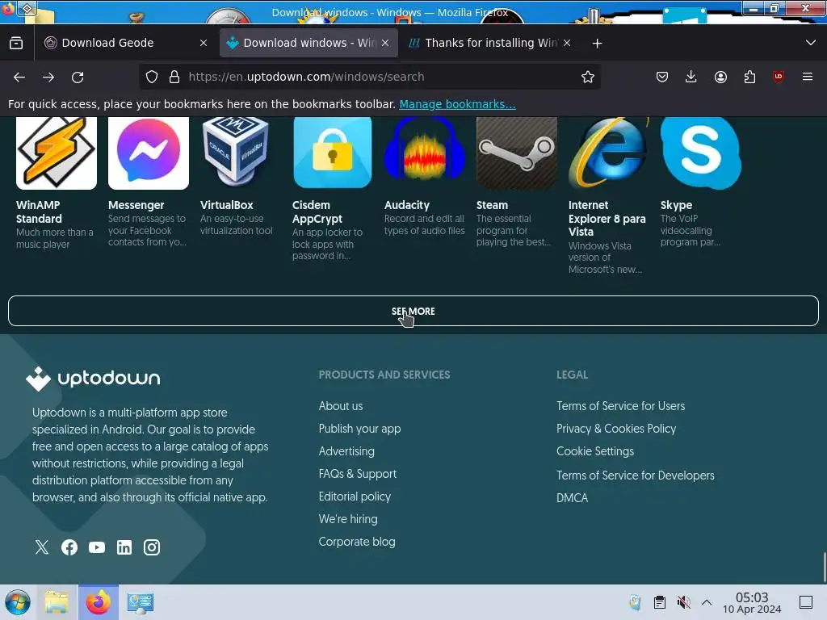Open the Manage bookmarks link
This screenshot has width=827, height=620.
tap(457, 104)
